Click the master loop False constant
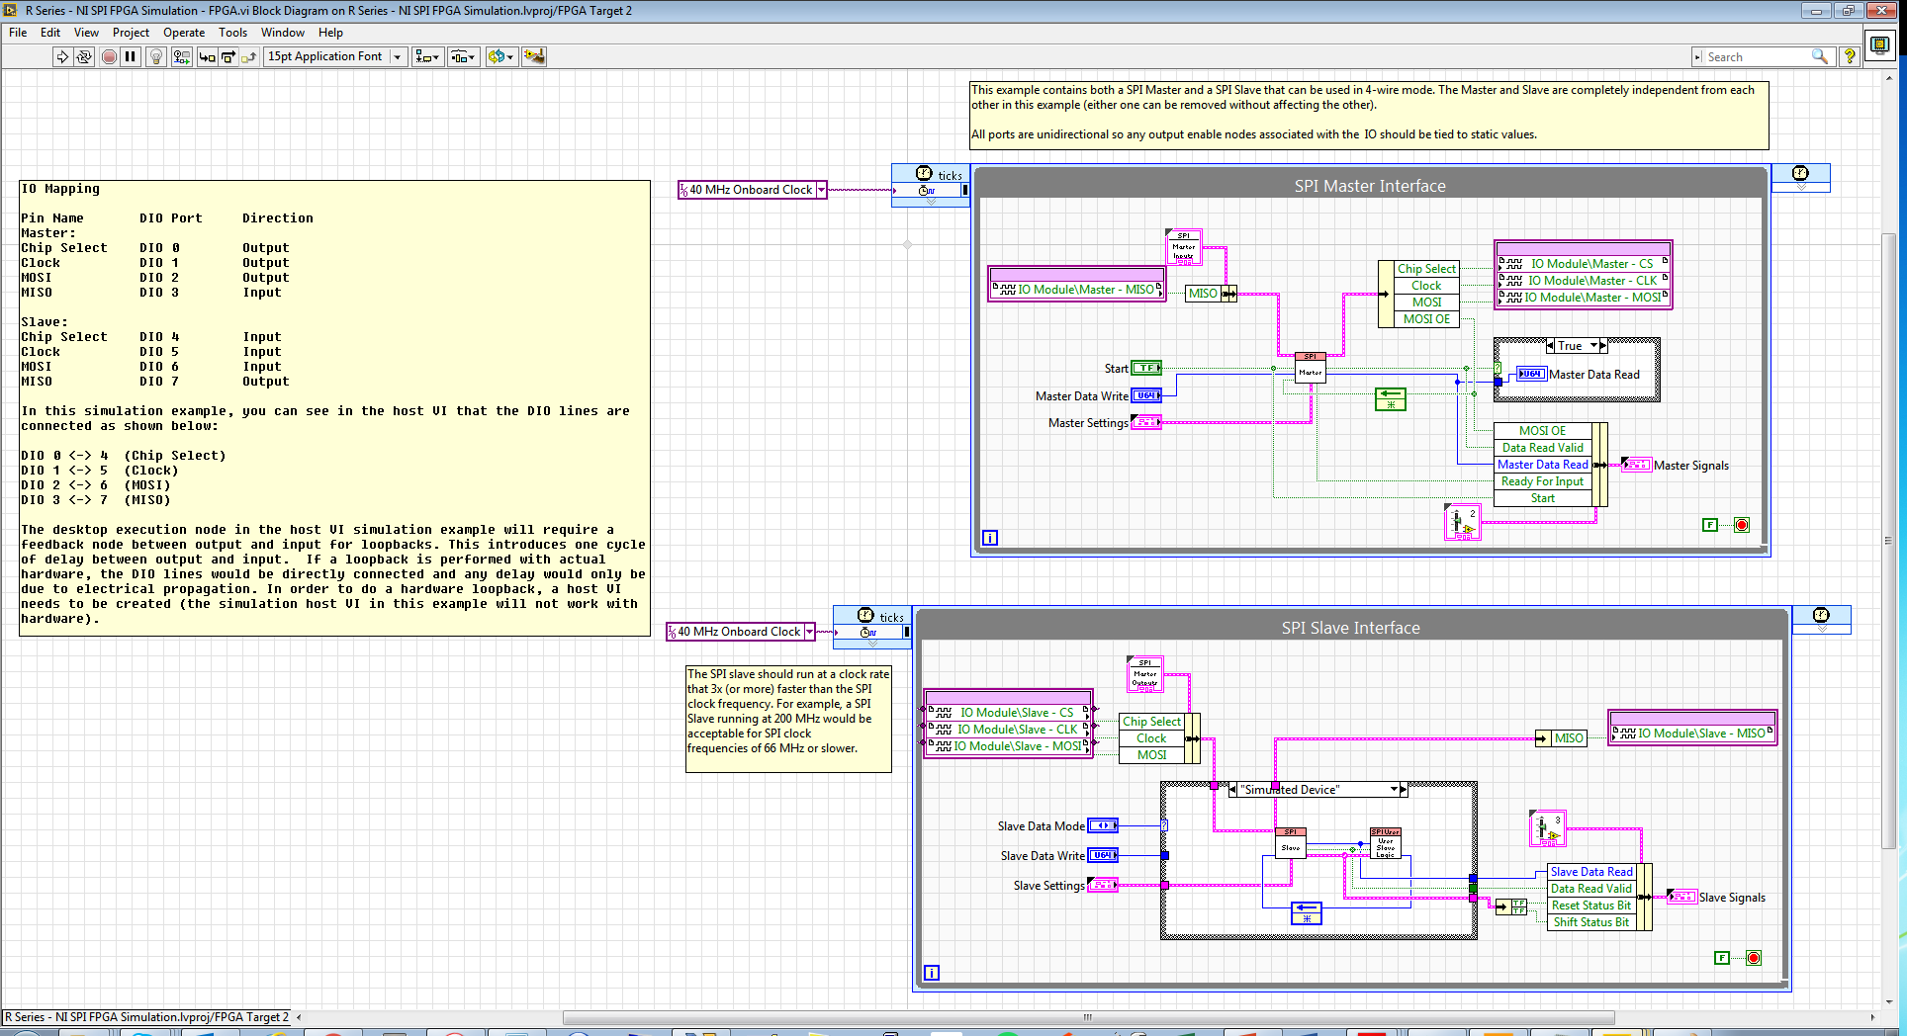Viewport: 1907px width, 1036px height. pyautogui.click(x=1710, y=525)
